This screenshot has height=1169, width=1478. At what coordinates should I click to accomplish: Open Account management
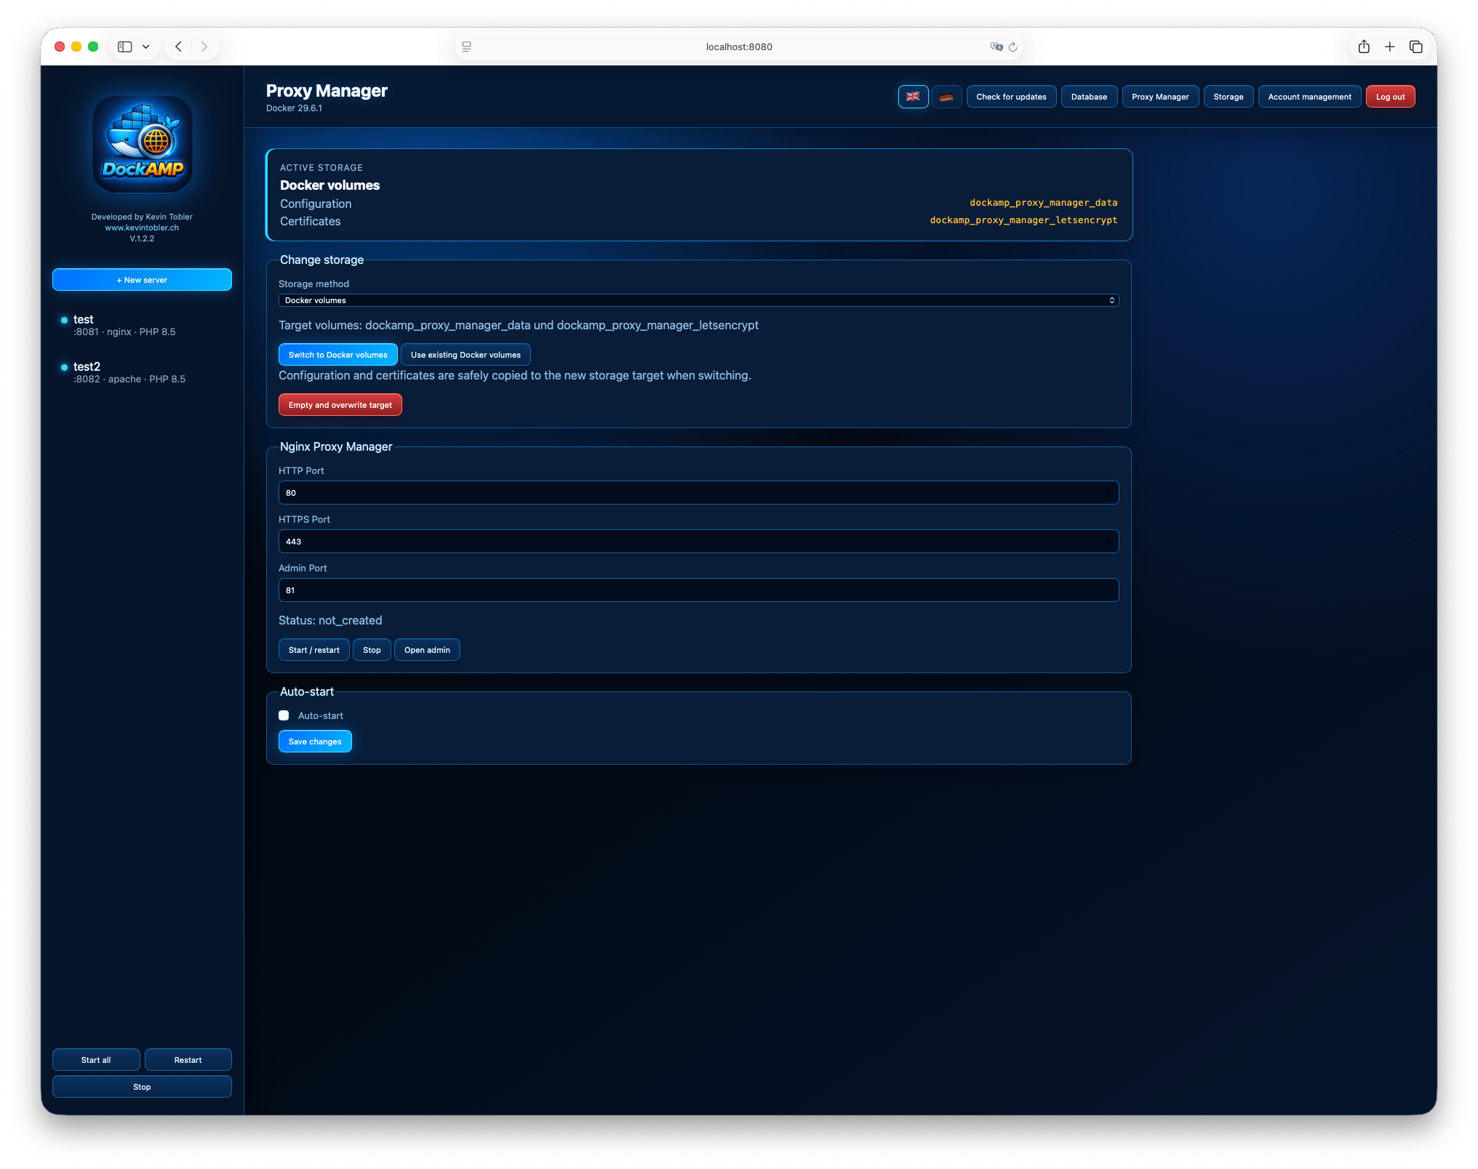click(1309, 97)
